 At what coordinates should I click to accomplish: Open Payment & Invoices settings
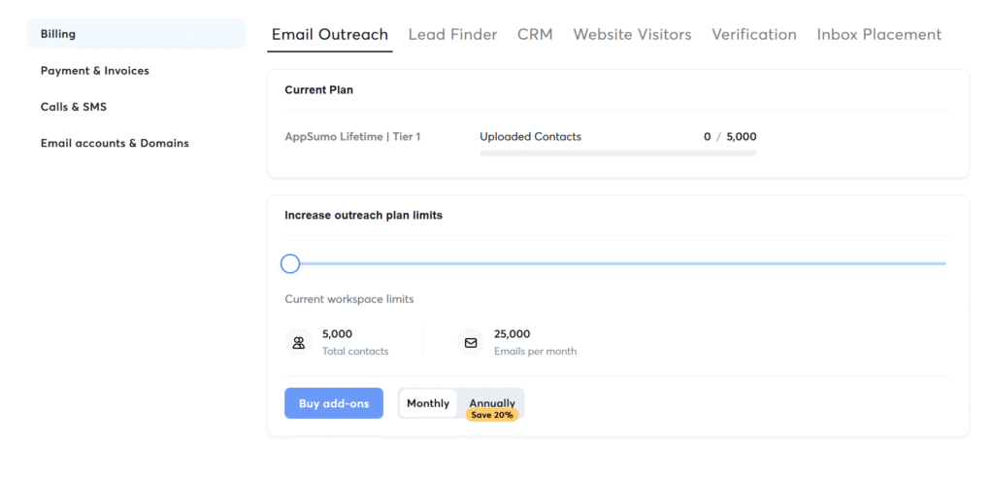[x=95, y=70]
